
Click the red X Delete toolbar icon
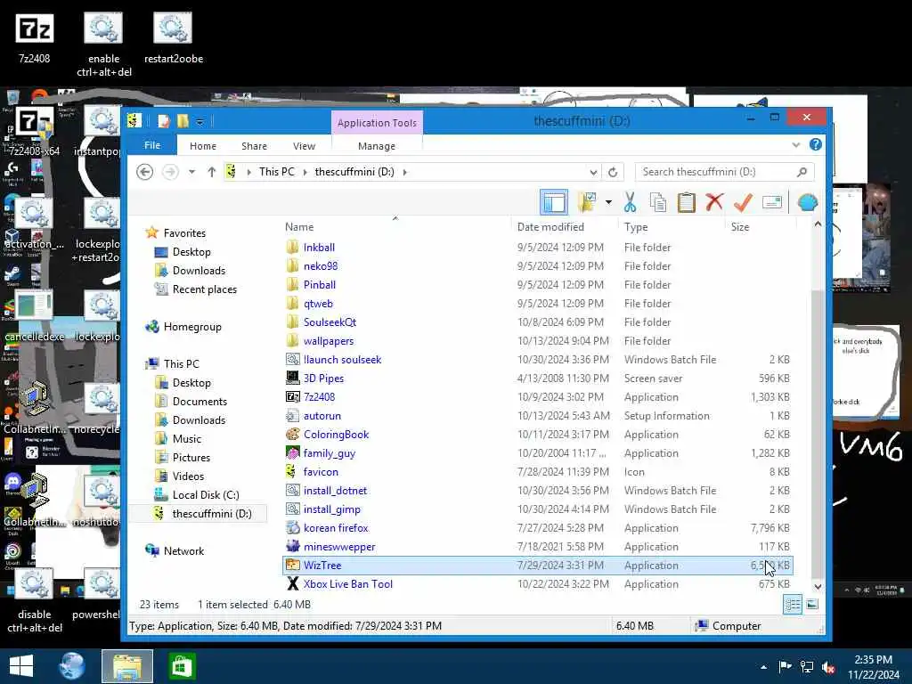point(714,202)
